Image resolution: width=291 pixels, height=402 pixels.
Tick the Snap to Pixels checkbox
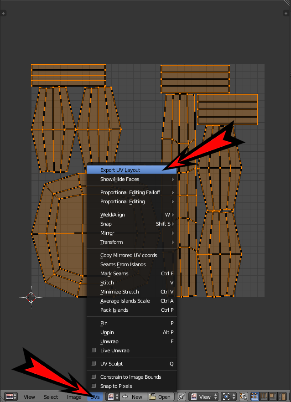coord(94,386)
